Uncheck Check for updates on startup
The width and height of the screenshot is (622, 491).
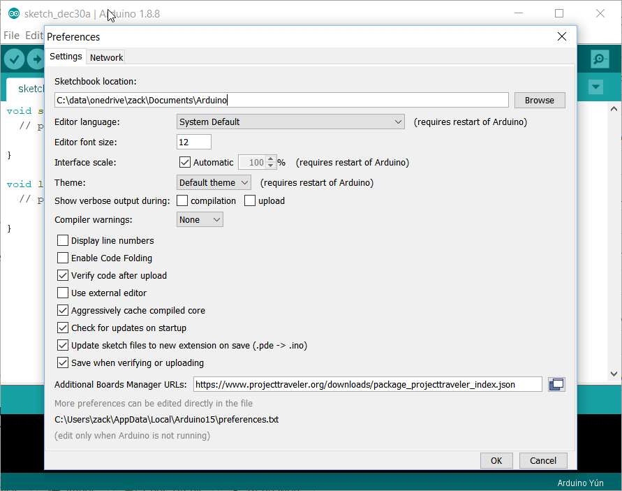(x=63, y=328)
